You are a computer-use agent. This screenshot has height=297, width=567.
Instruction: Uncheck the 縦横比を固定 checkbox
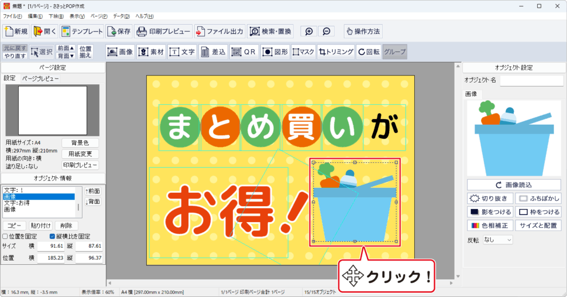53,237
